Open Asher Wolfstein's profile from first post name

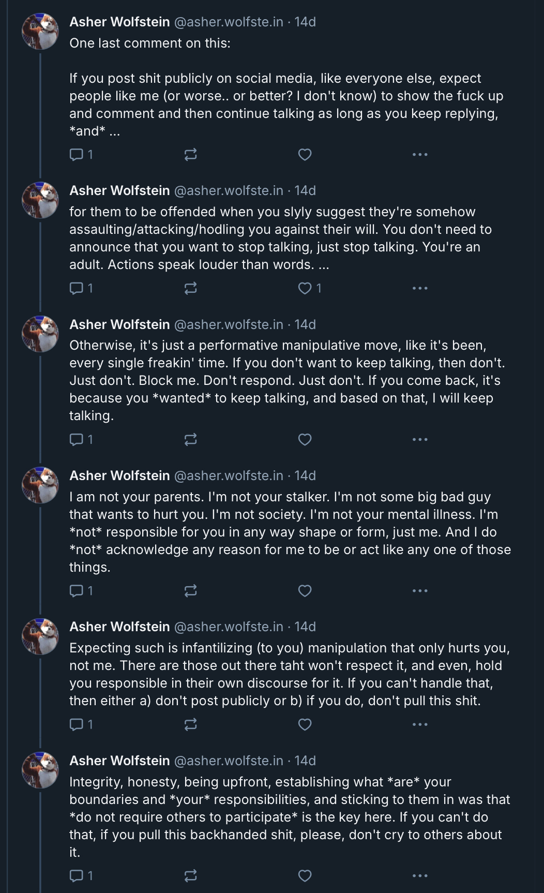tap(119, 22)
